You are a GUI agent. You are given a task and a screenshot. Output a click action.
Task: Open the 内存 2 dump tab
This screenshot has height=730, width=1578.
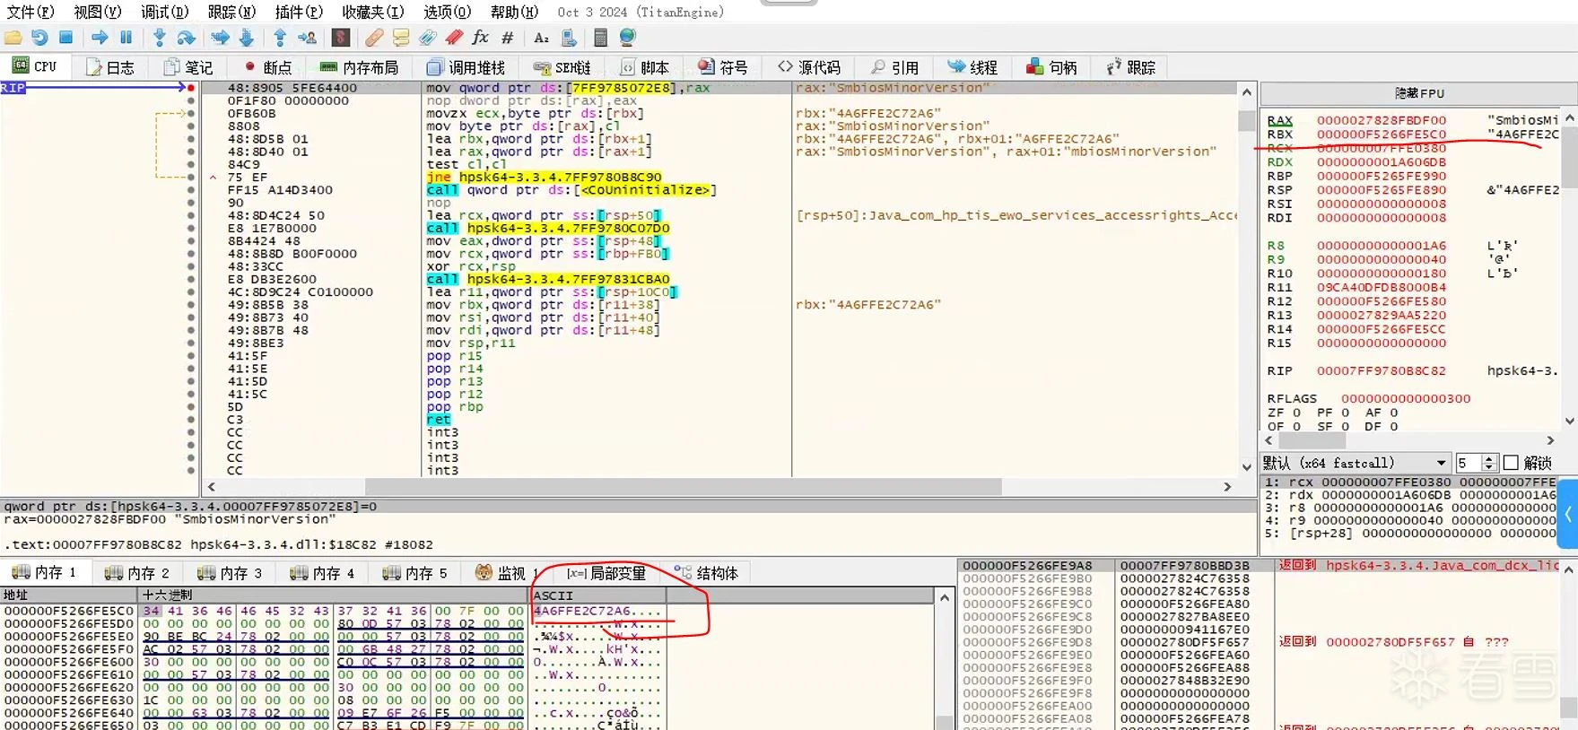(x=137, y=573)
